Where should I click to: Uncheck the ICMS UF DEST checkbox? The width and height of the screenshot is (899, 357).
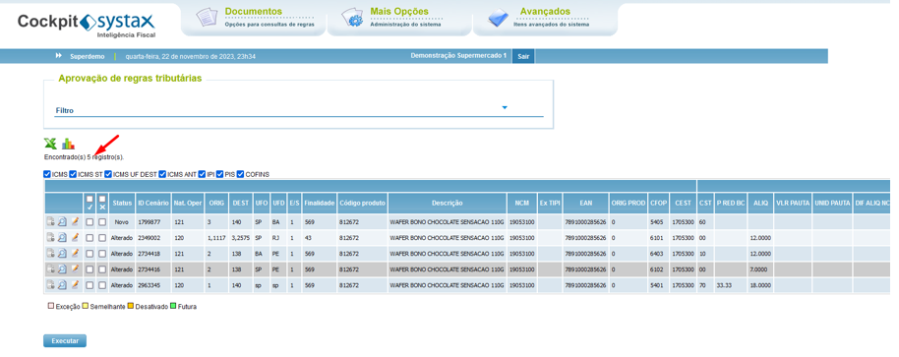pos(108,174)
